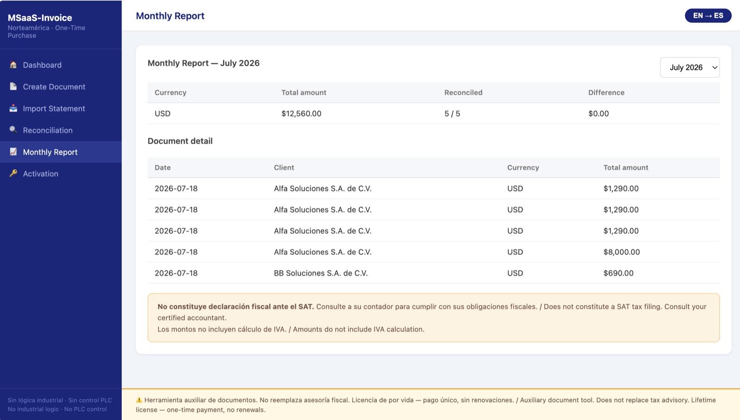
Task: Click the Date column header
Action: tap(163, 168)
